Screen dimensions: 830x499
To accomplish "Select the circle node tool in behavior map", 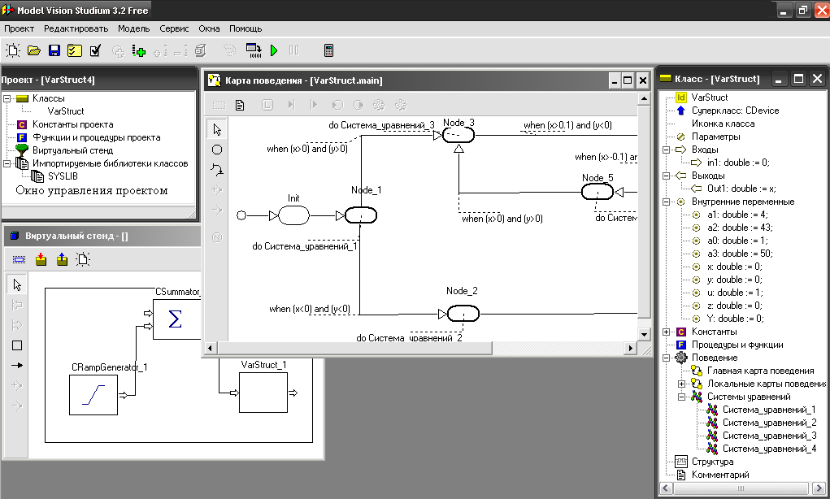I will pyautogui.click(x=217, y=150).
